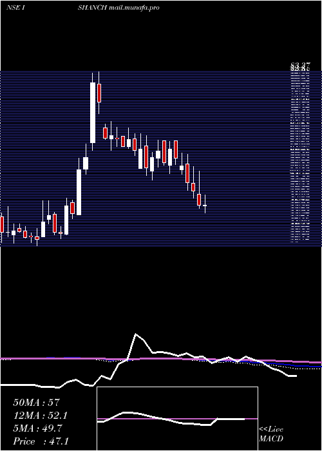
Task: Click the peak of the white indicator line
Action: 136,334
